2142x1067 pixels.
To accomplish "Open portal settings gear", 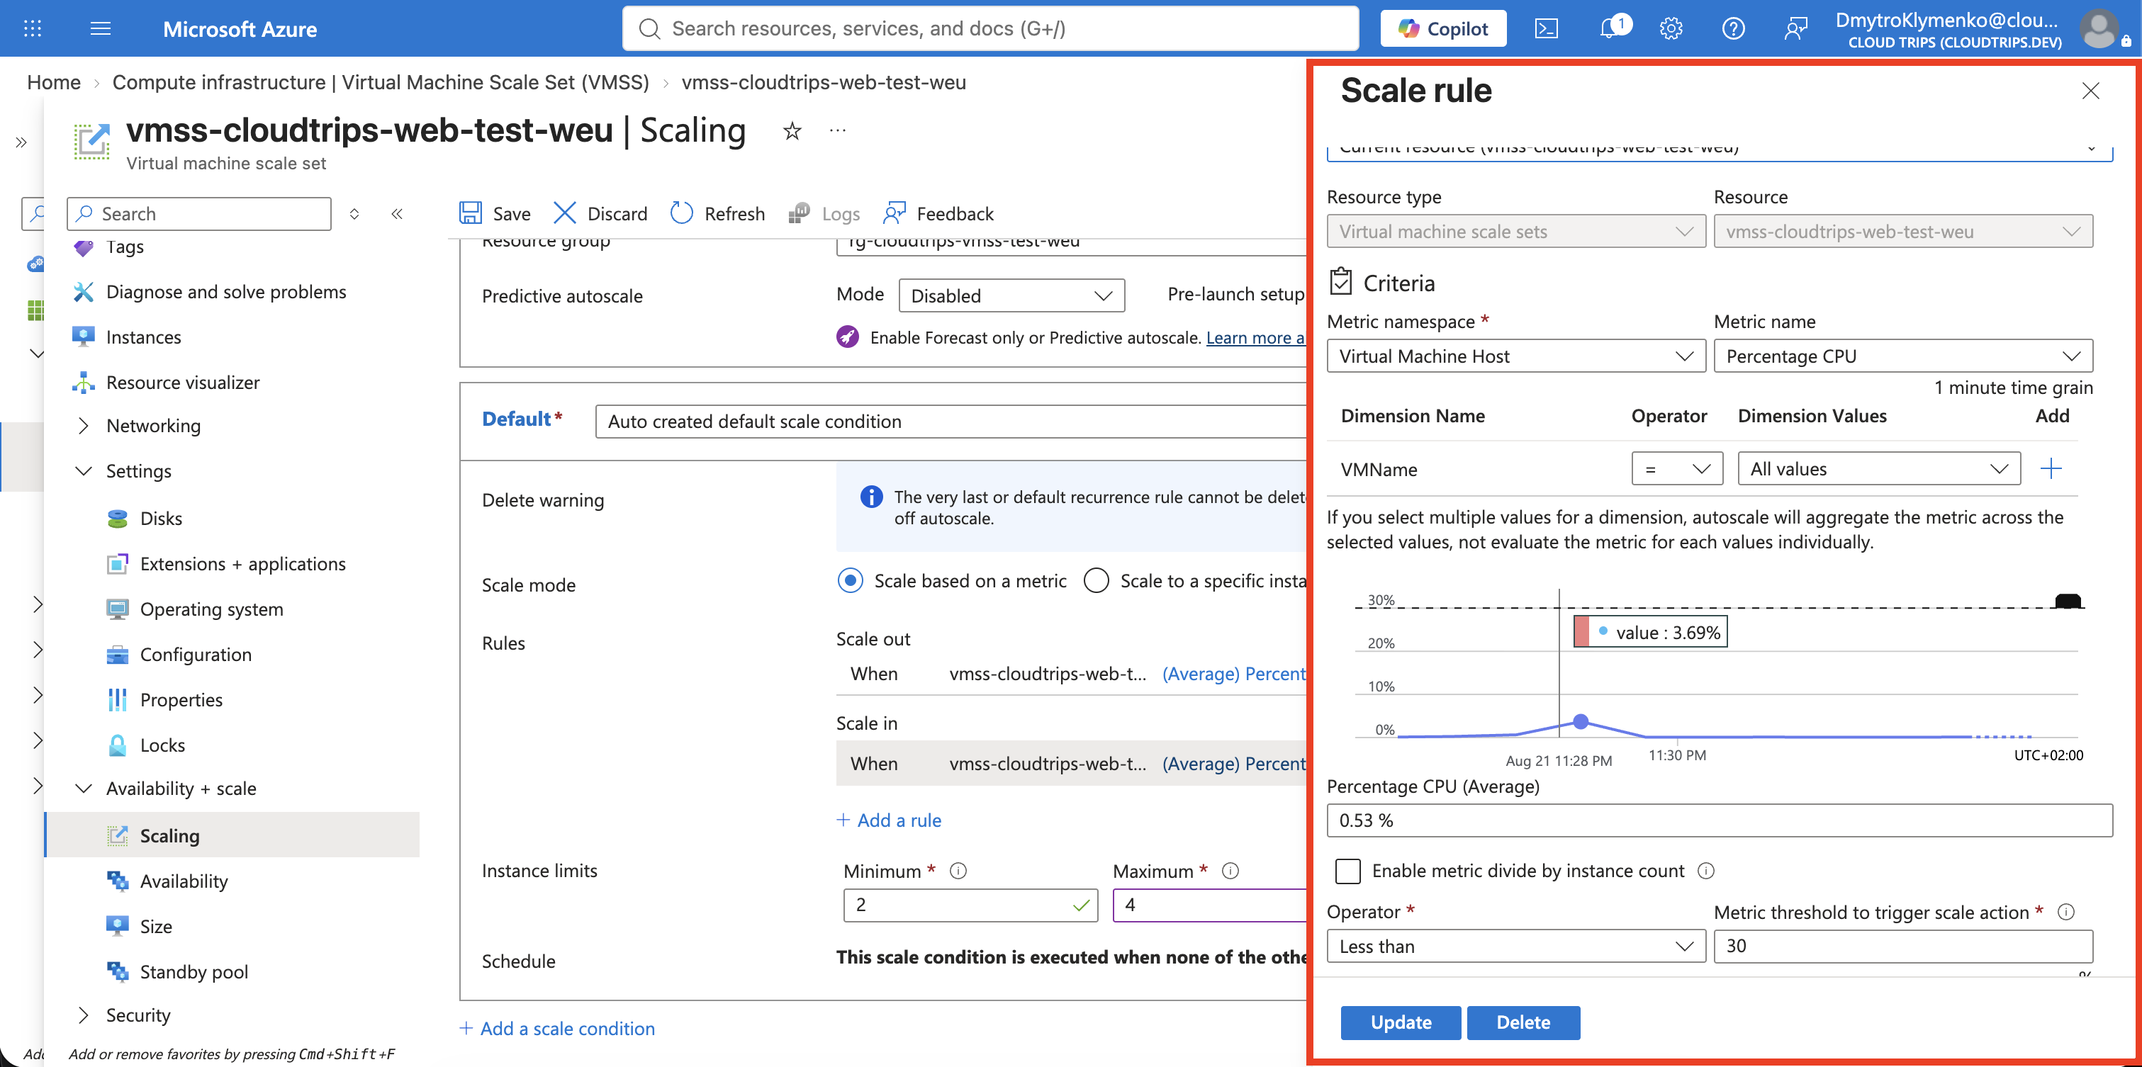I will tap(1671, 28).
